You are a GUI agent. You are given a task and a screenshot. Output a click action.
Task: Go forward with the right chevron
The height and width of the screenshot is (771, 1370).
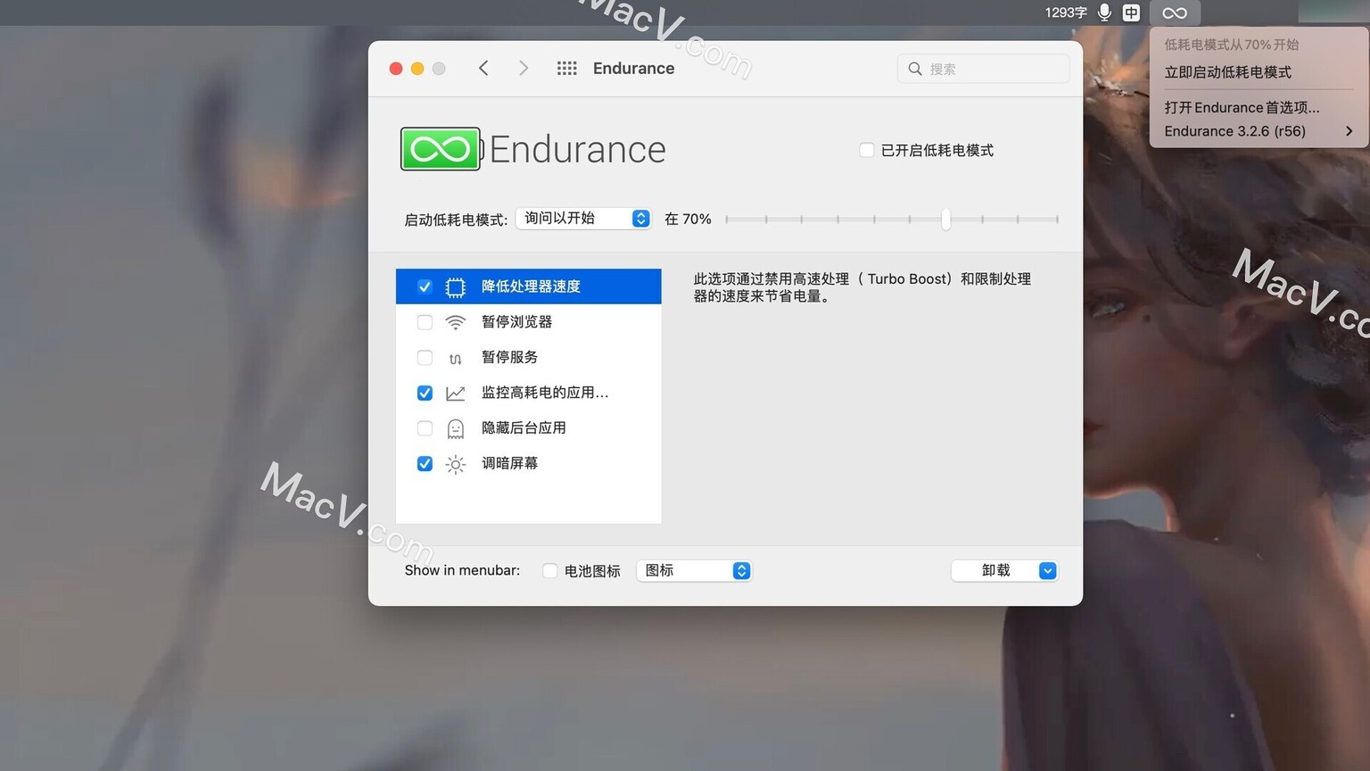coord(524,69)
